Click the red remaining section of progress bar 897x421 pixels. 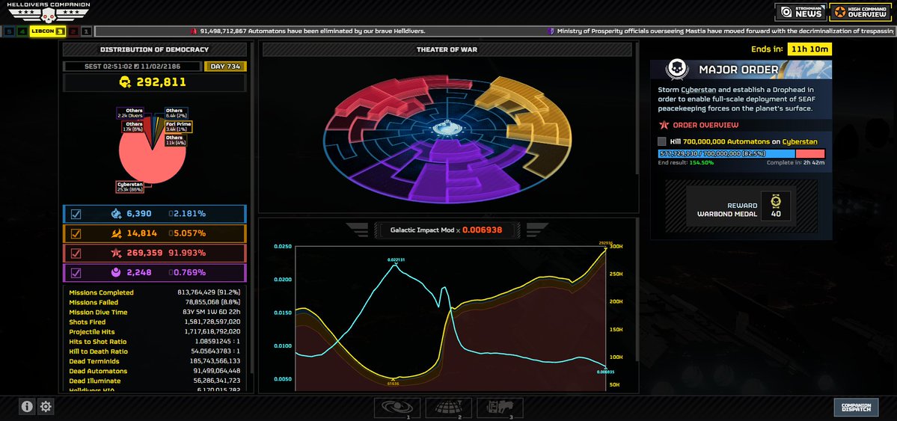[x=810, y=154]
